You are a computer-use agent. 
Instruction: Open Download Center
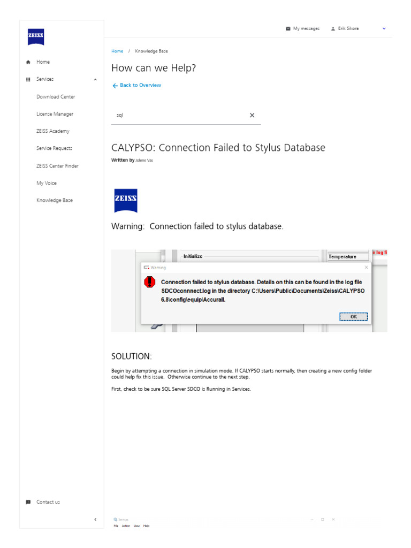pyautogui.click(x=56, y=97)
